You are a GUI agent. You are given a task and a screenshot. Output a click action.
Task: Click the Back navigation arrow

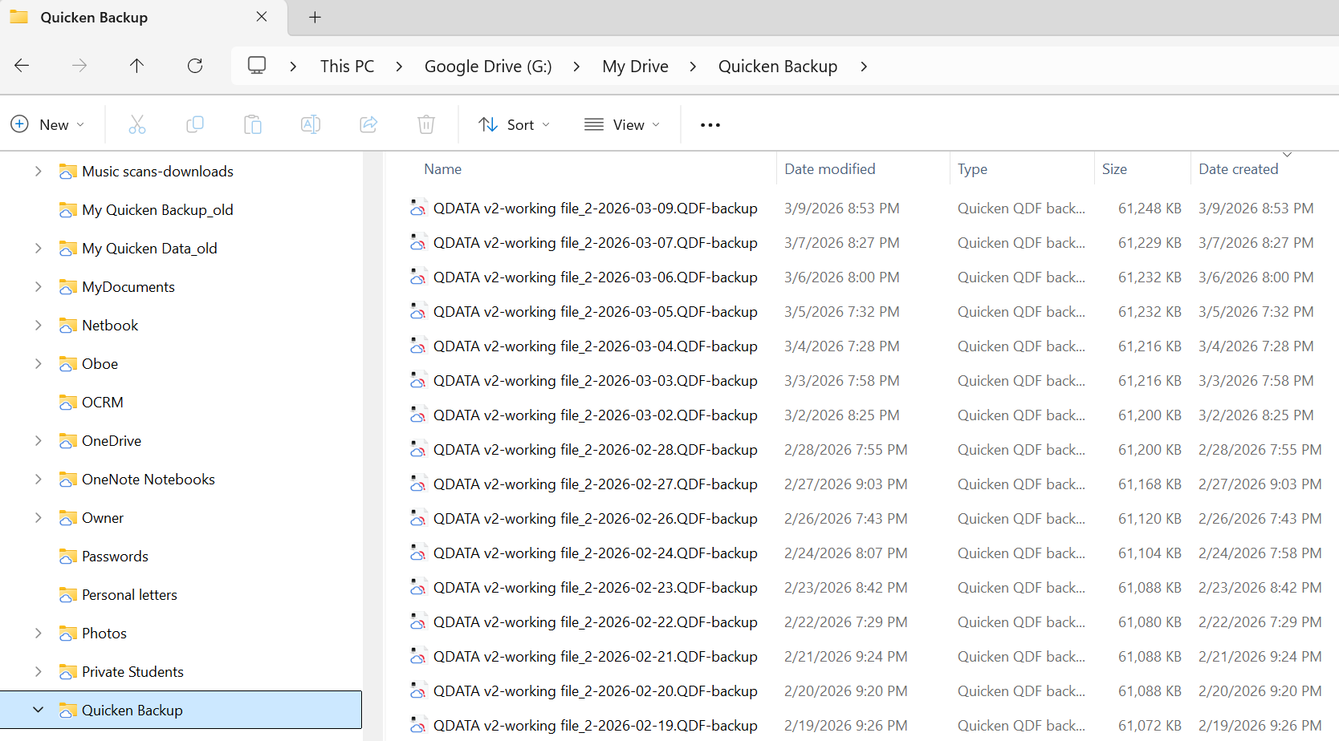pyautogui.click(x=22, y=66)
